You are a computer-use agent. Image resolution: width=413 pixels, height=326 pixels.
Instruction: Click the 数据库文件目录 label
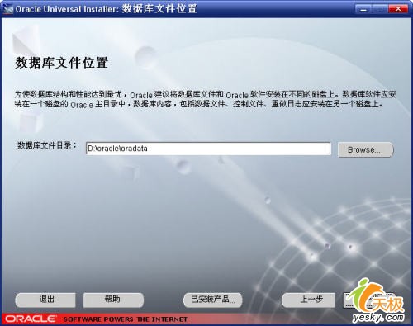47,145
